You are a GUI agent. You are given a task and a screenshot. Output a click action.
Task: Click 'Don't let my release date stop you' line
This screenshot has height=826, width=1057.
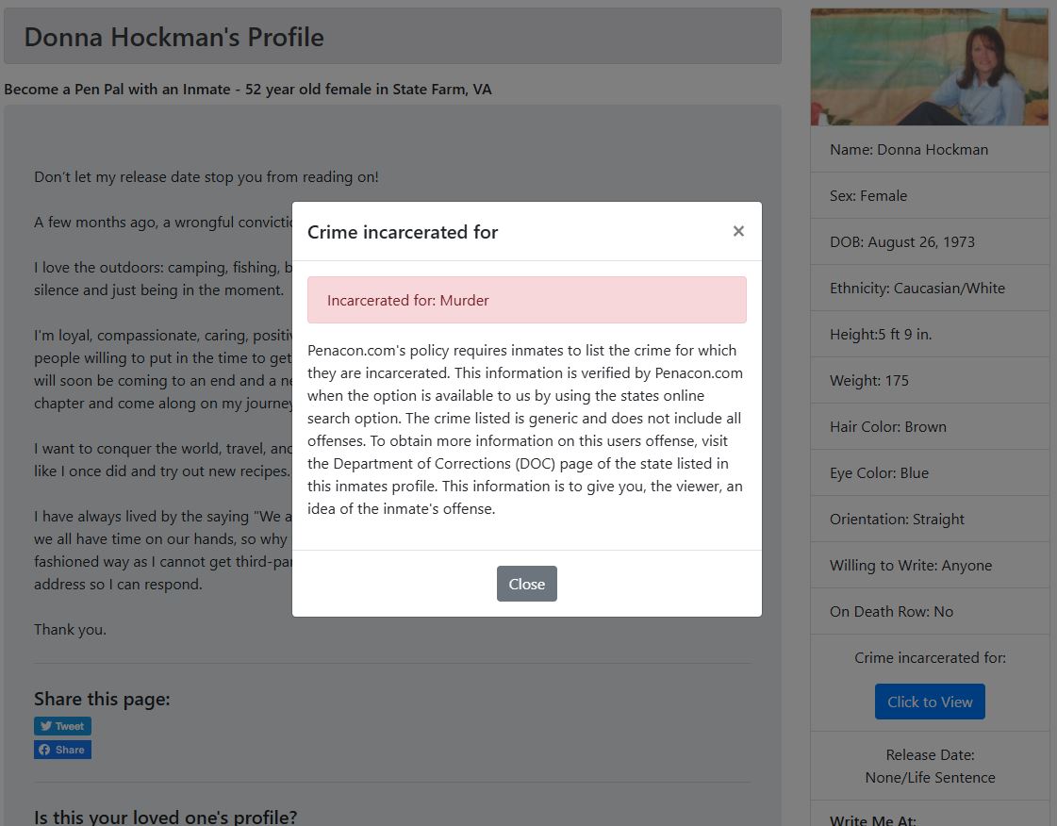(206, 176)
